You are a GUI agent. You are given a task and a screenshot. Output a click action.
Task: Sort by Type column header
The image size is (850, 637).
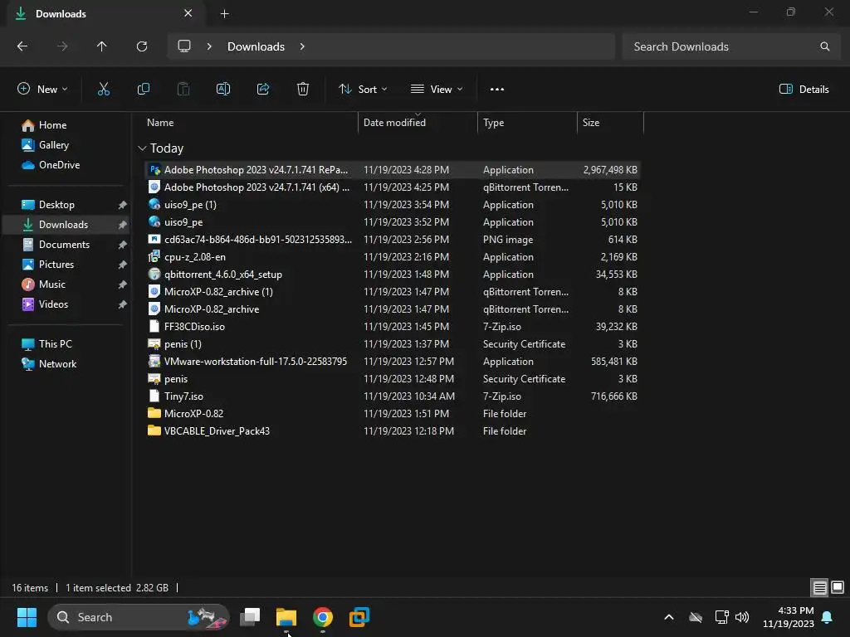(x=493, y=123)
